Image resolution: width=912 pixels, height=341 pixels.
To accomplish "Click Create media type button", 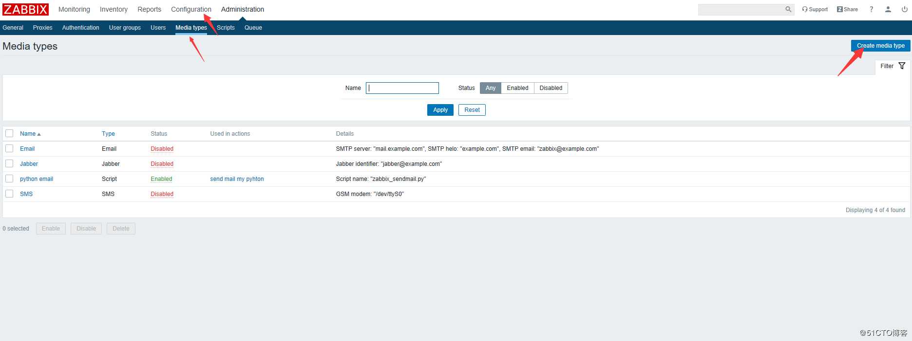I will pos(880,46).
